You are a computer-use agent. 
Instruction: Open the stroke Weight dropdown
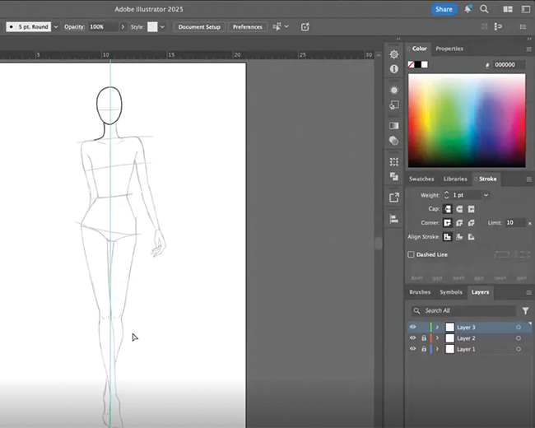click(x=486, y=195)
